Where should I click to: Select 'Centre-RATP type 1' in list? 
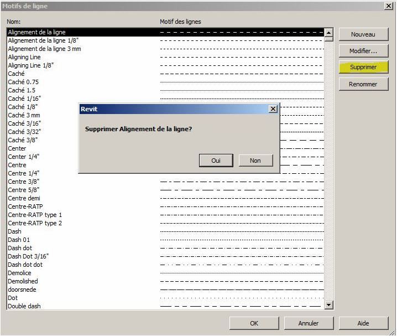(x=35, y=215)
